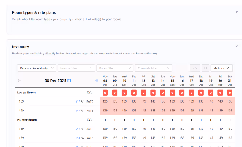
Task: Refresh the inventory grid
Action: 205,68
